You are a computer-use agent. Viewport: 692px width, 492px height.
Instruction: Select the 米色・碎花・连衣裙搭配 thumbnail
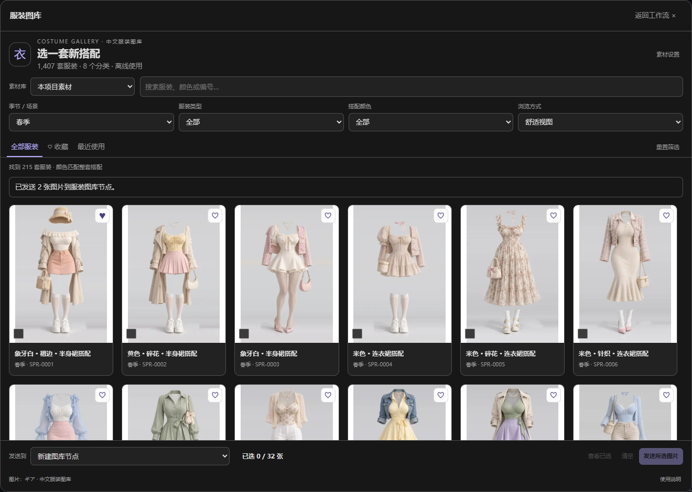point(512,274)
